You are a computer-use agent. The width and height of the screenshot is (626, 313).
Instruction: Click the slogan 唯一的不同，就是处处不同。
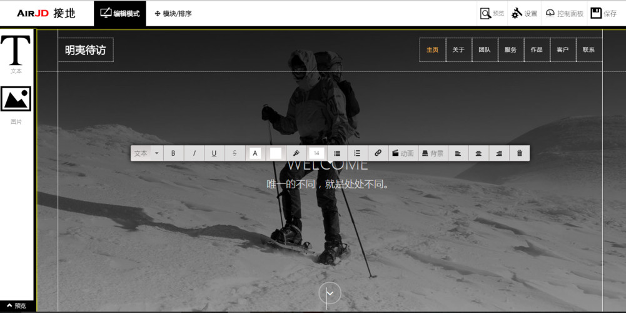click(x=328, y=184)
